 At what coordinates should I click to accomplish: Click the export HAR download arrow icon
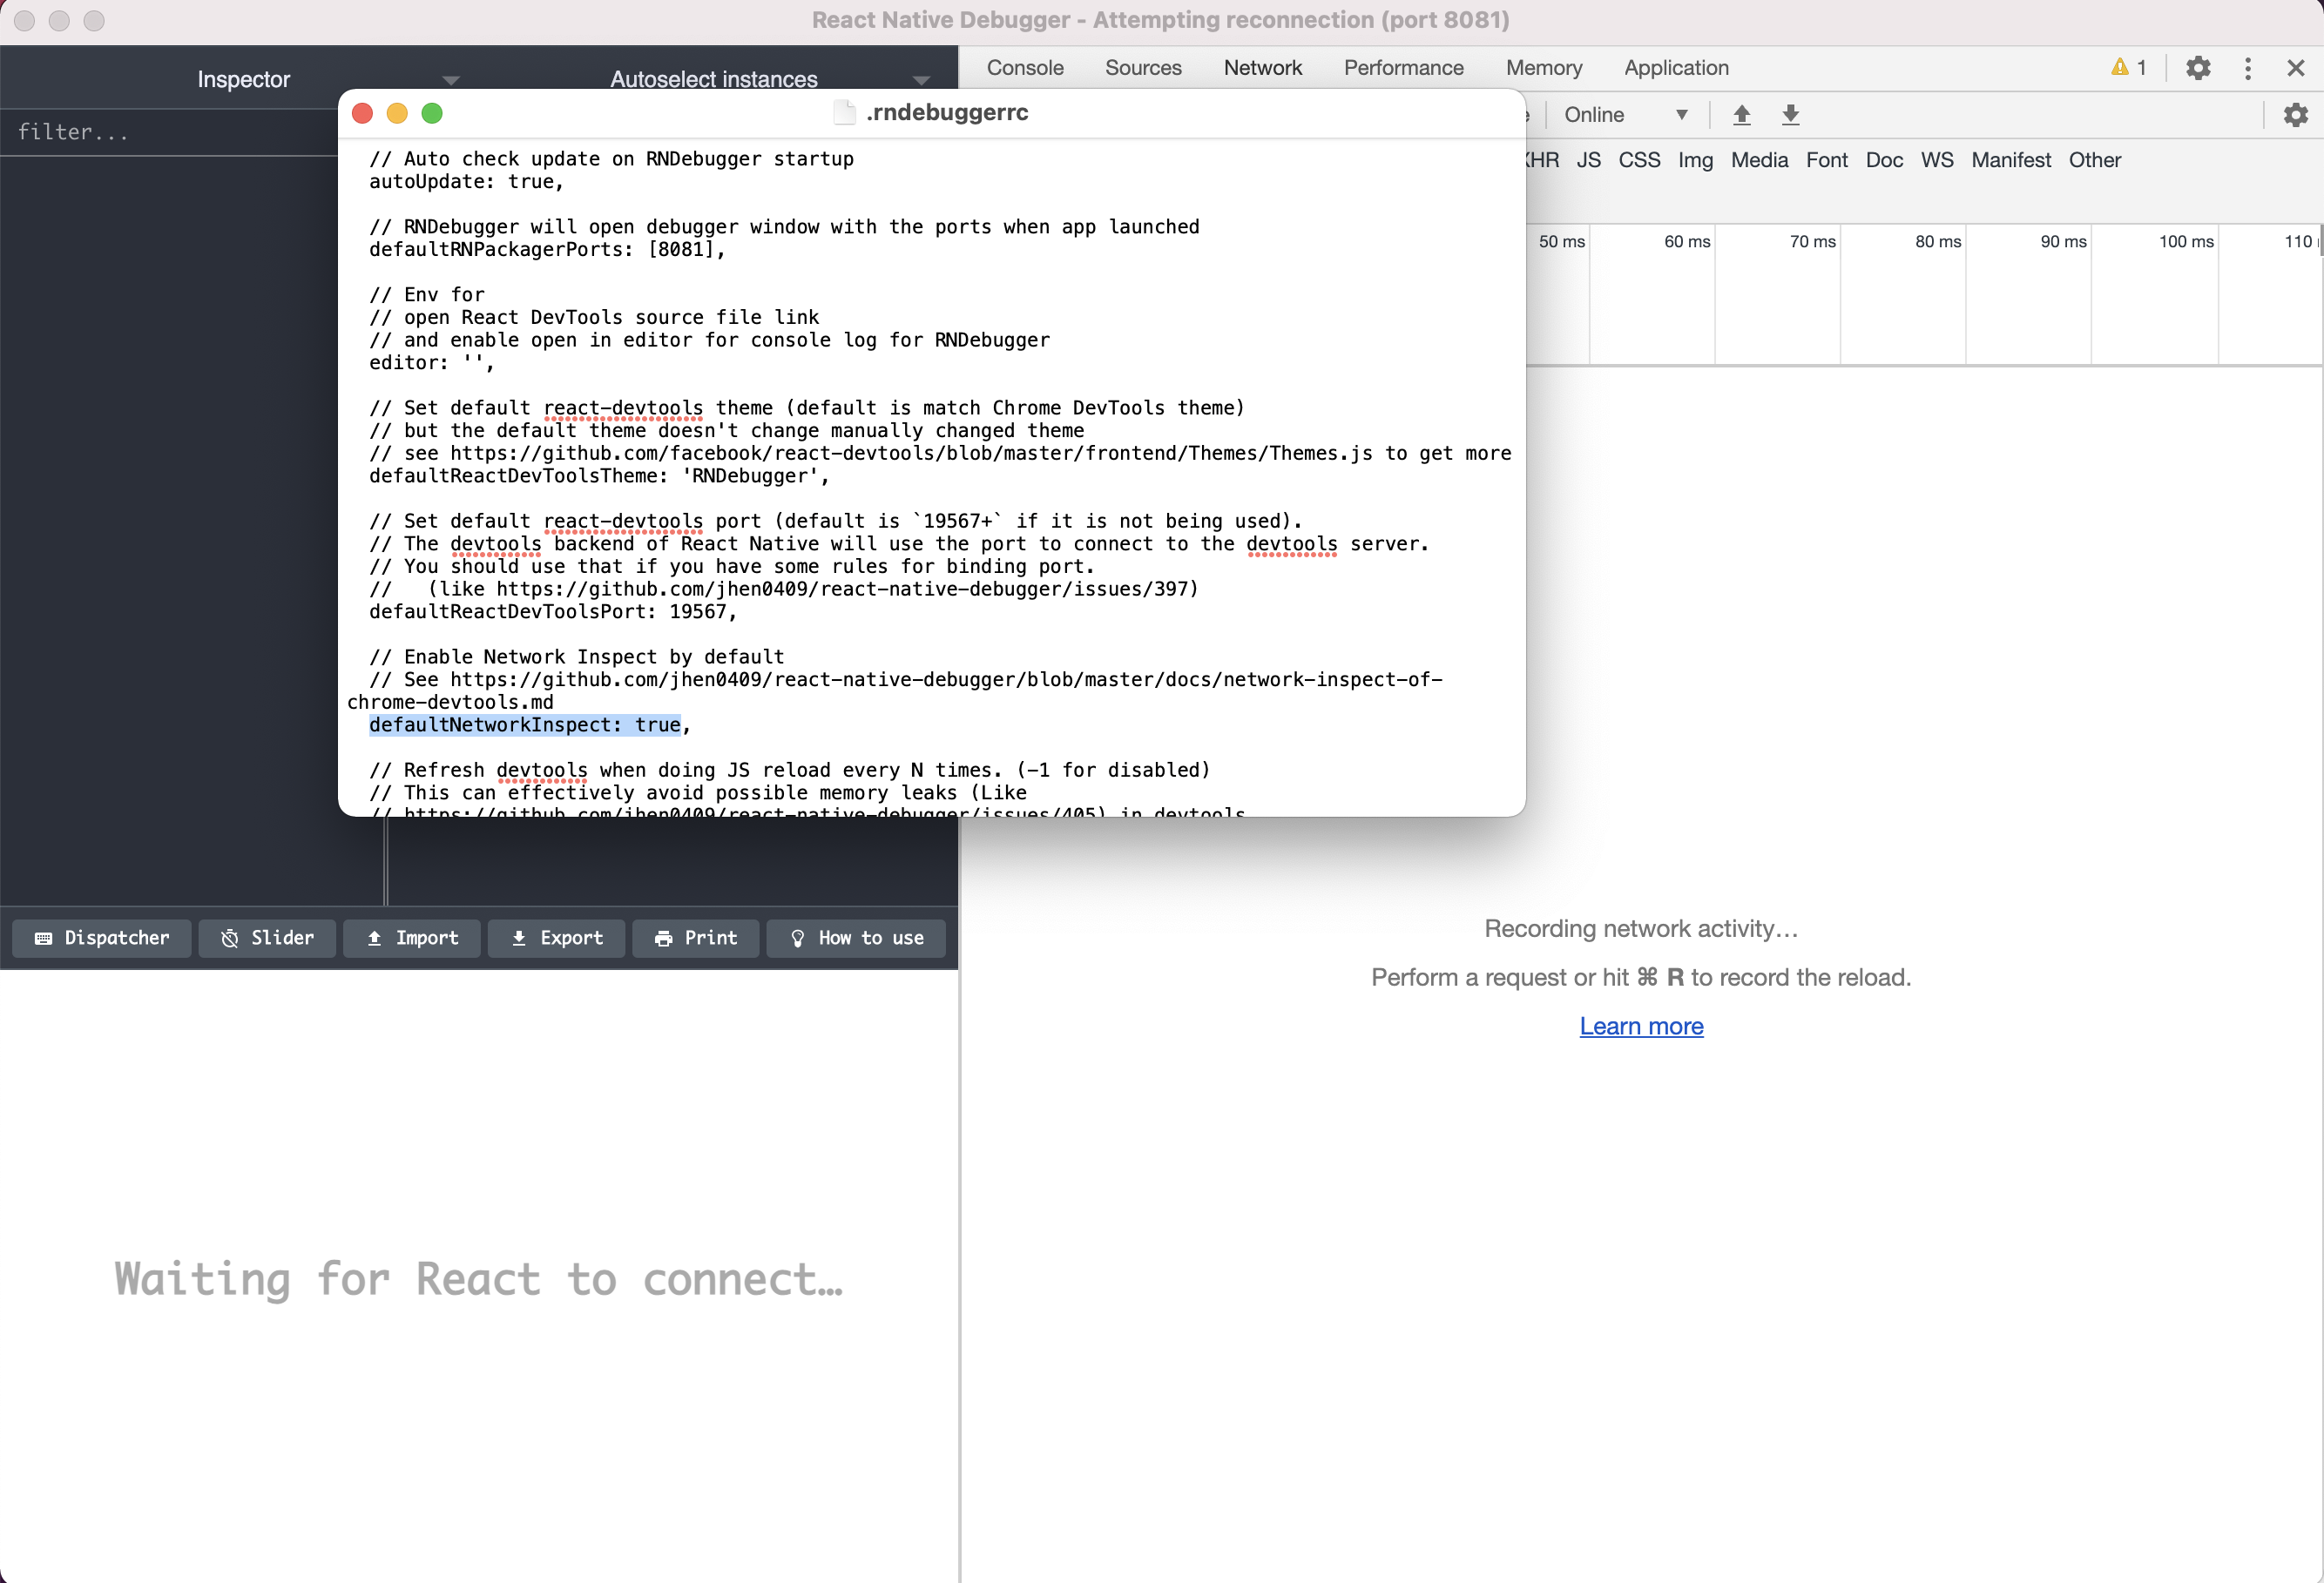pos(1790,115)
